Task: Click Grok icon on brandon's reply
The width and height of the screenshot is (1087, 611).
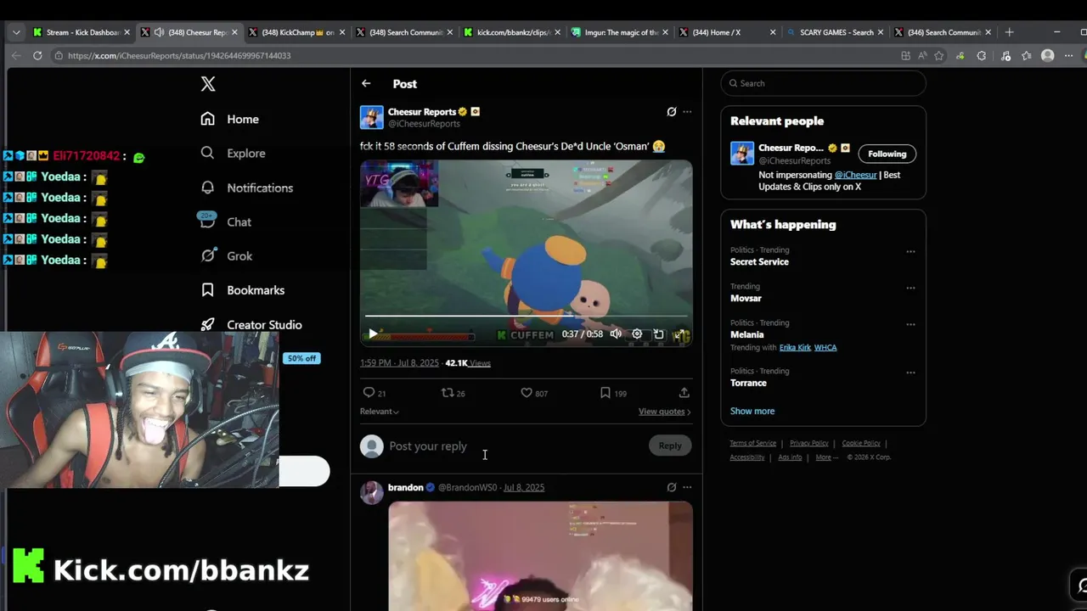Action: (672, 487)
